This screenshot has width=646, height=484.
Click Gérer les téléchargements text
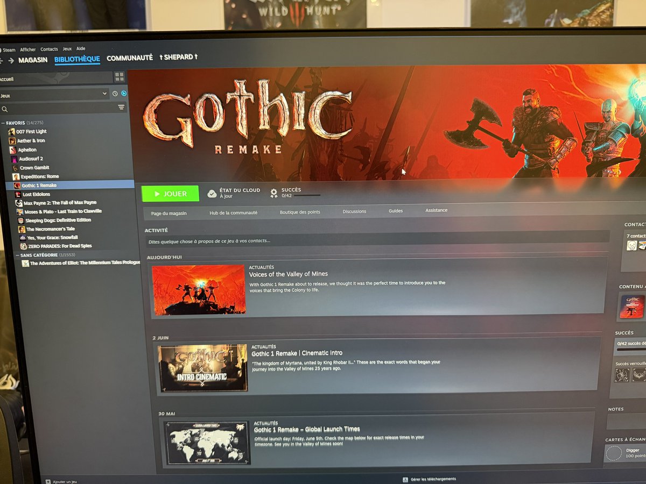(433, 479)
